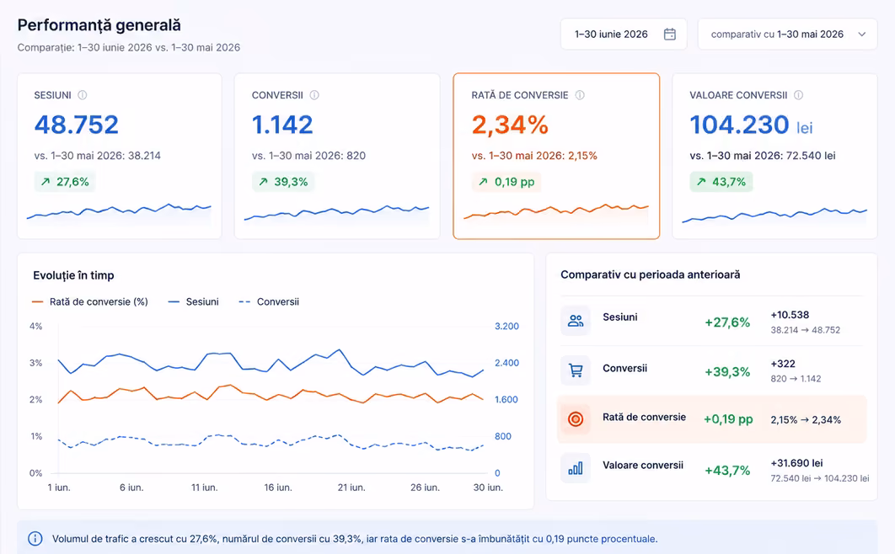The width and height of the screenshot is (895, 554).
Task: Click the +43,7% value in Valoare conversii row
Action: pos(727,471)
